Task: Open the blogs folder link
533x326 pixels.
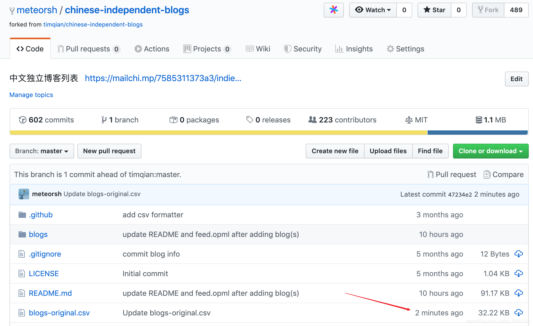Action: point(38,234)
